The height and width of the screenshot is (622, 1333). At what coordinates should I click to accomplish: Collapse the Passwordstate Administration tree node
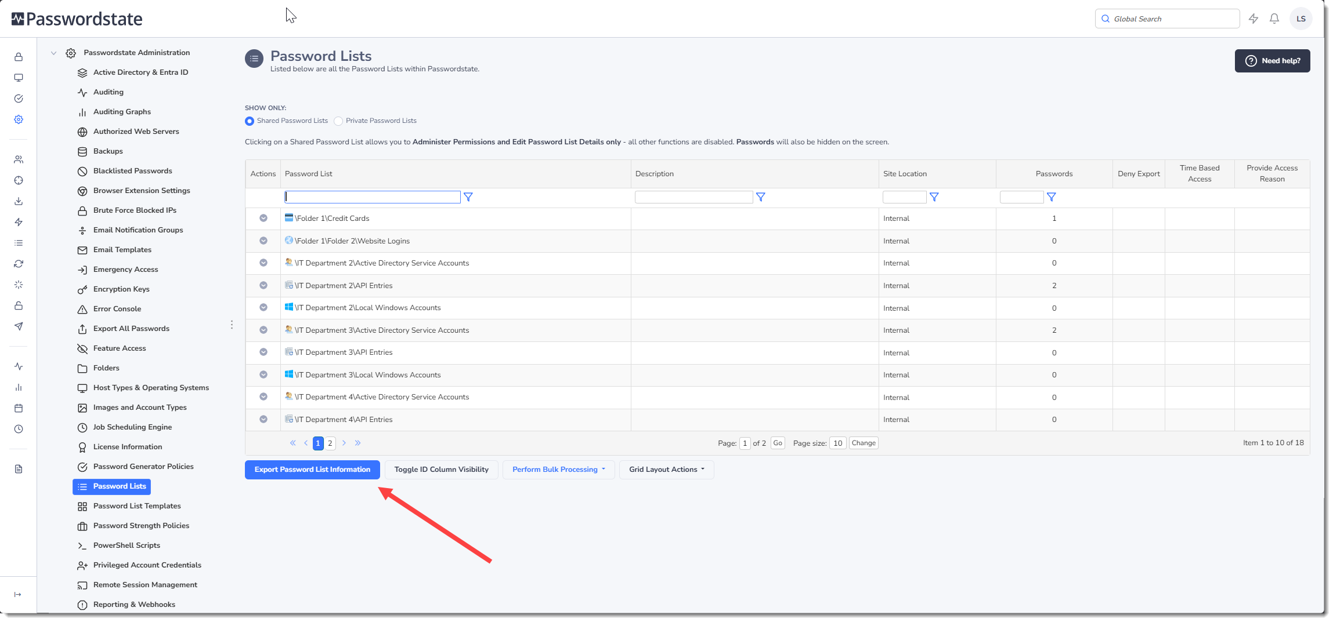click(x=53, y=53)
